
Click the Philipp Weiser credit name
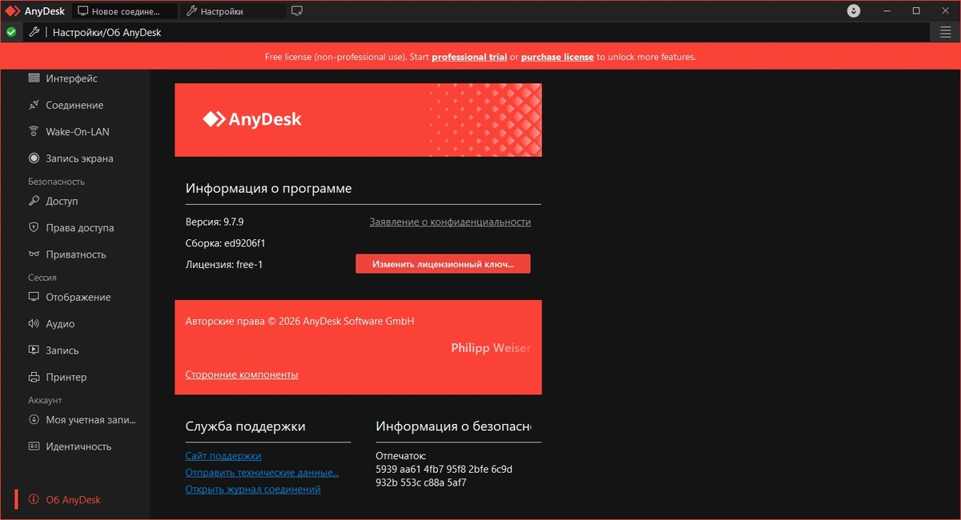491,348
